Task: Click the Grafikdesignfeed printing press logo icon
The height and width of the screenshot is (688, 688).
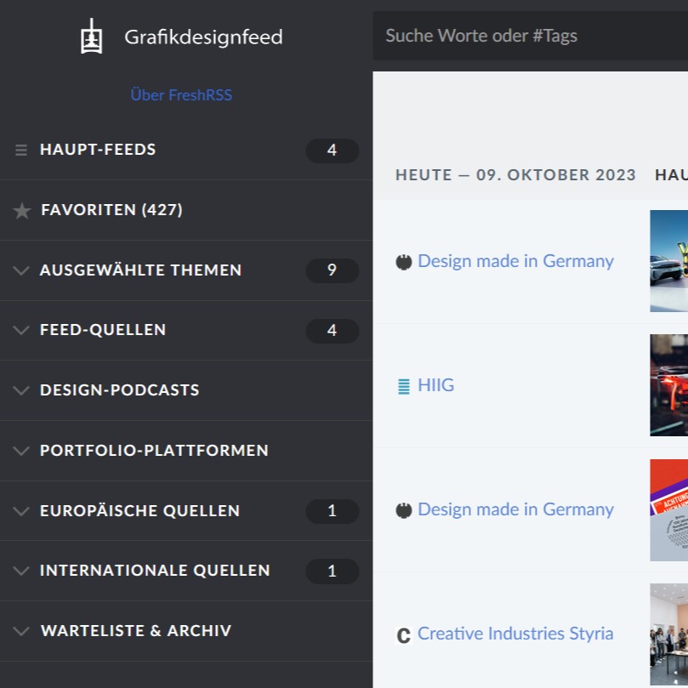Action: click(91, 36)
